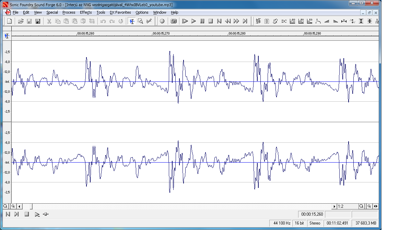
Task: Click the Play All button
Action: (185, 21)
